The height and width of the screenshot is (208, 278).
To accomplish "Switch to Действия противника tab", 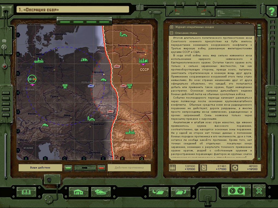I will pyautogui.click(x=129, y=168).
